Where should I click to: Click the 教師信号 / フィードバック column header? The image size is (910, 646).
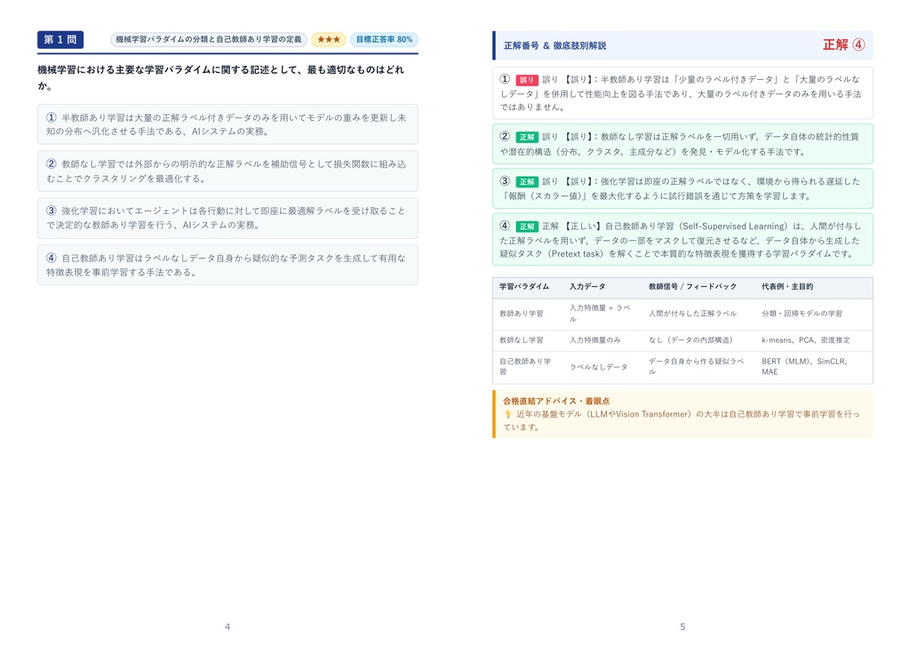click(x=692, y=287)
